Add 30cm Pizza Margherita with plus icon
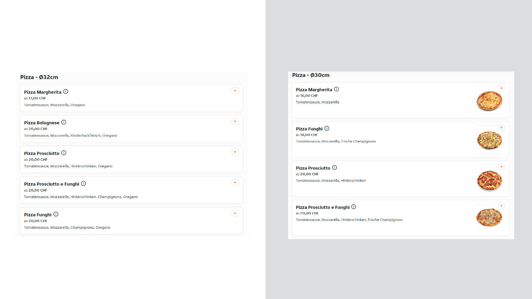This screenshot has width=532, height=299. coord(501,88)
